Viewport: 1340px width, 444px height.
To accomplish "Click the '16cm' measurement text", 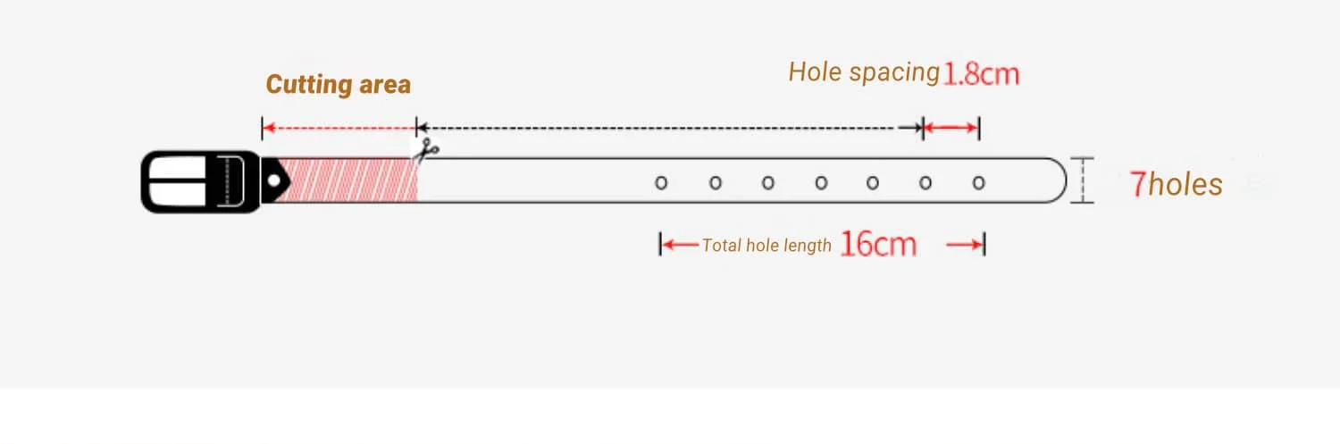I will (878, 244).
